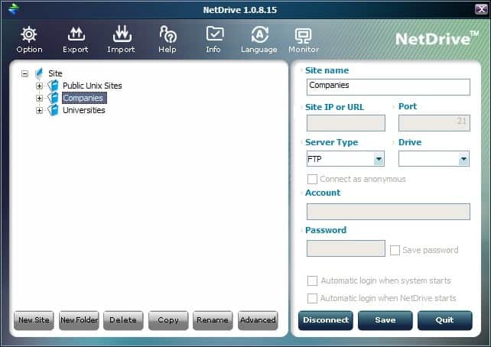Select the root Site label
Screen dimensions: 491x347
[x=55, y=73]
